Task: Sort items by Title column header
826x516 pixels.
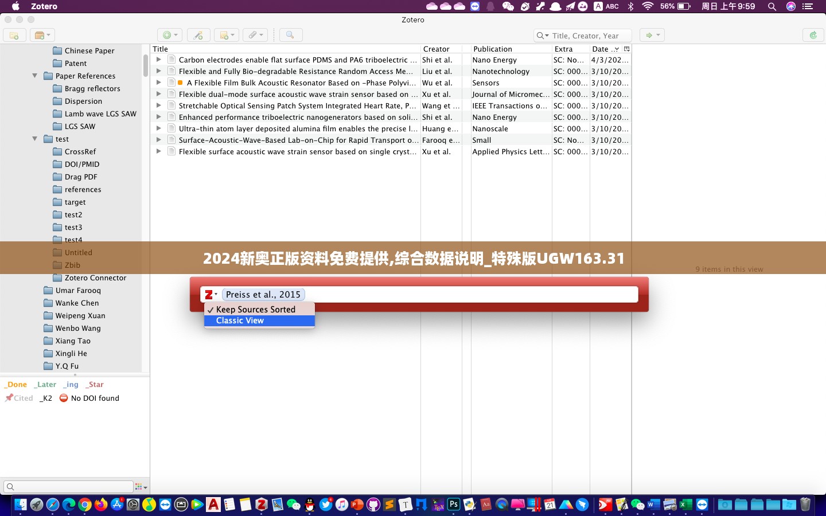Action: pos(285,49)
